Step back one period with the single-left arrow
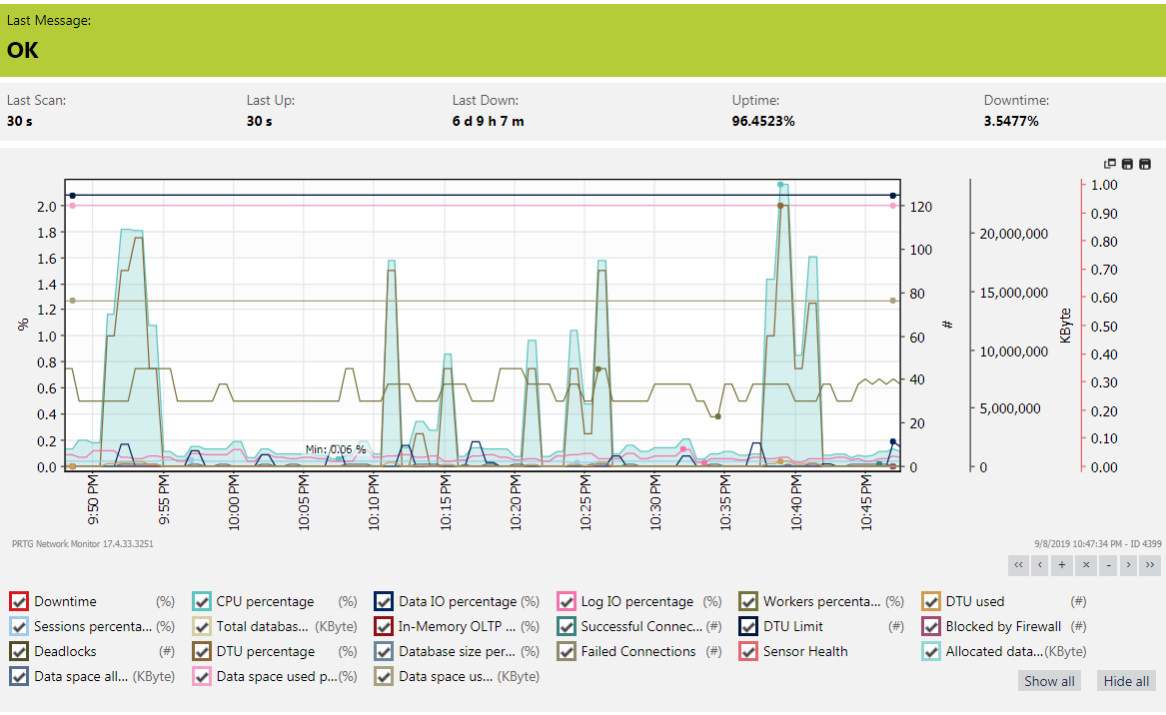1166x715 pixels. [1040, 565]
